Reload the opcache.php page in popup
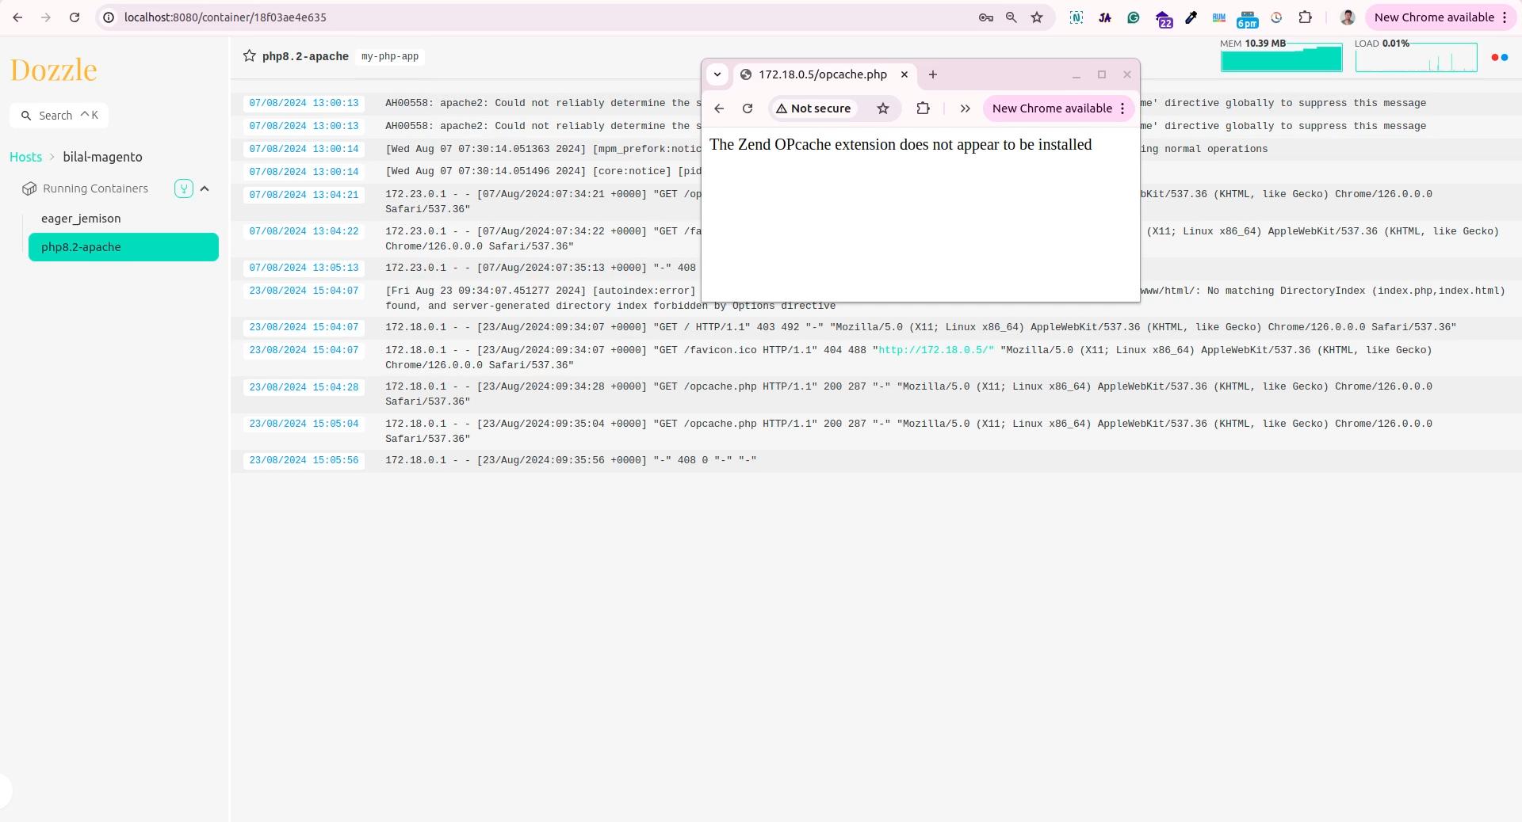 tap(748, 108)
